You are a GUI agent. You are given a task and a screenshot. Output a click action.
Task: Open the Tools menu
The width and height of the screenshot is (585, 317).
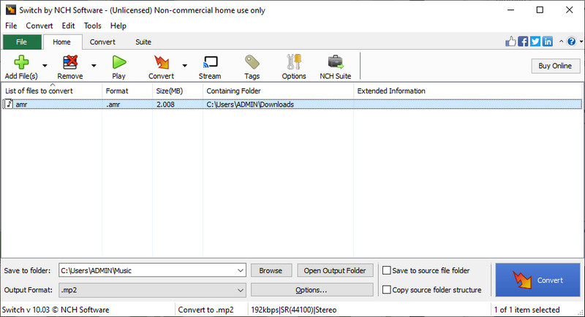click(93, 26)
